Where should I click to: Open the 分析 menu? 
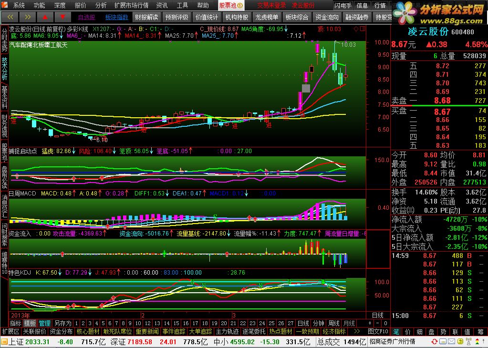click(101, 5)
